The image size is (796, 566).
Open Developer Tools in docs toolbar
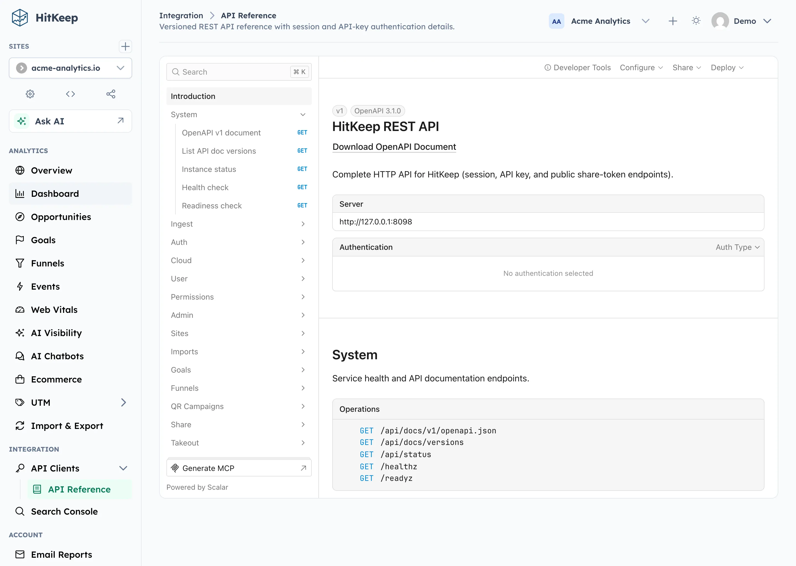[x=577, y=68]
